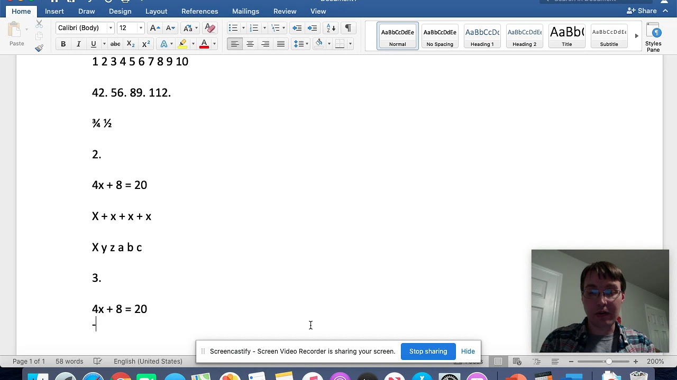The height and width of the screenshot is (380, 677).
Task: Apply yellow highlight color
Action: pyautogui.click(x=183, y=44)
